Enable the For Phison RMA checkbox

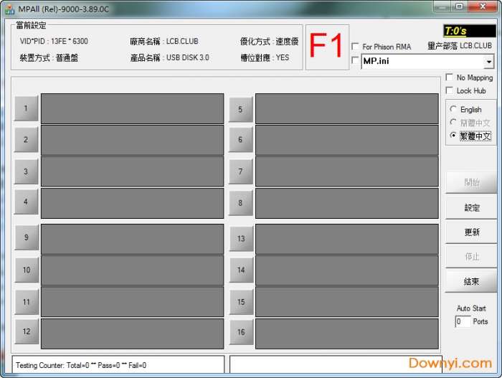point(355,47)
